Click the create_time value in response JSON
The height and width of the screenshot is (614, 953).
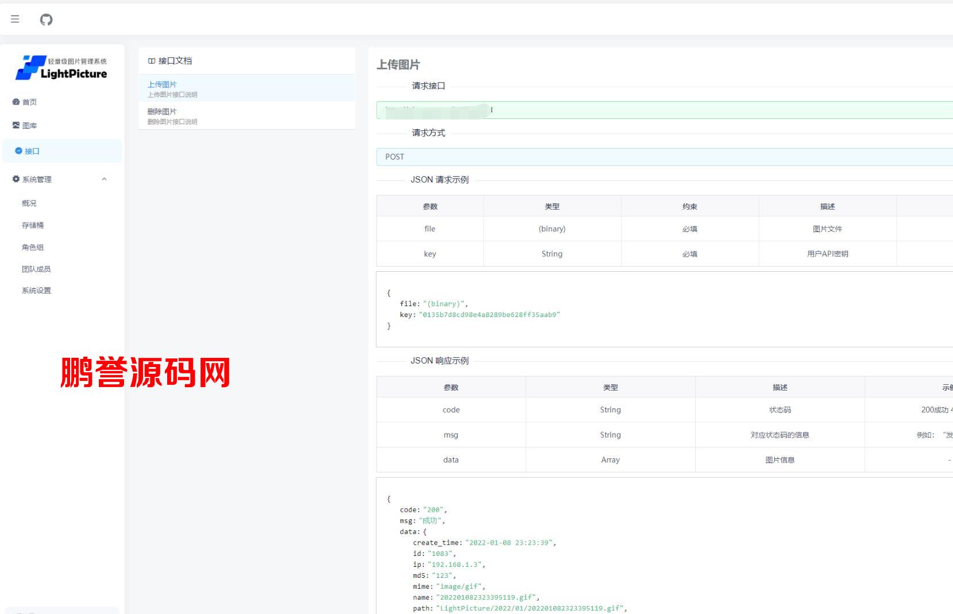point(510,543)
